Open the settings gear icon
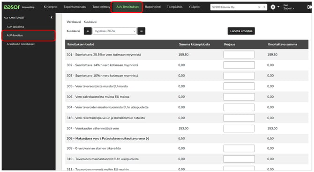Screen dimensions: 314x172 [273, 7]
